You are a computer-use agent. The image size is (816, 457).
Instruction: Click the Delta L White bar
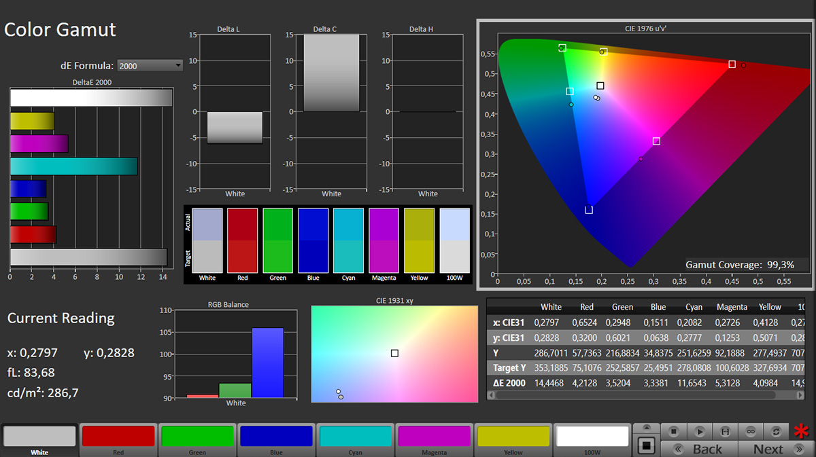(x=235, y=128)
